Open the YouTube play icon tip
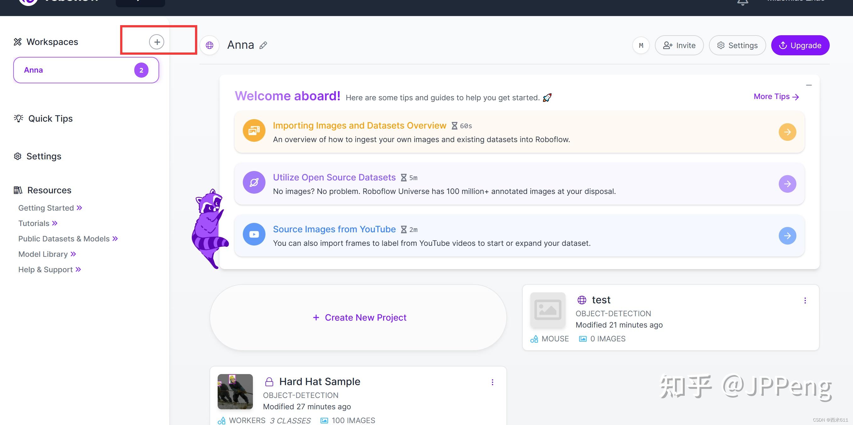 click(254, 234)
